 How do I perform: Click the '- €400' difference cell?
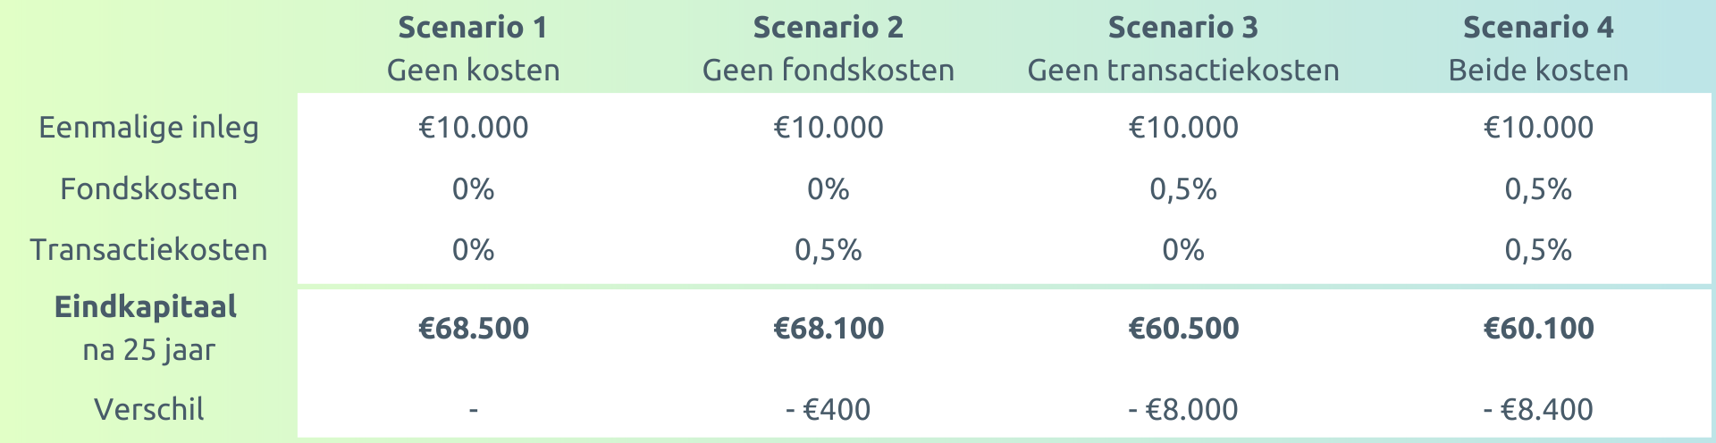click(829, 410)
